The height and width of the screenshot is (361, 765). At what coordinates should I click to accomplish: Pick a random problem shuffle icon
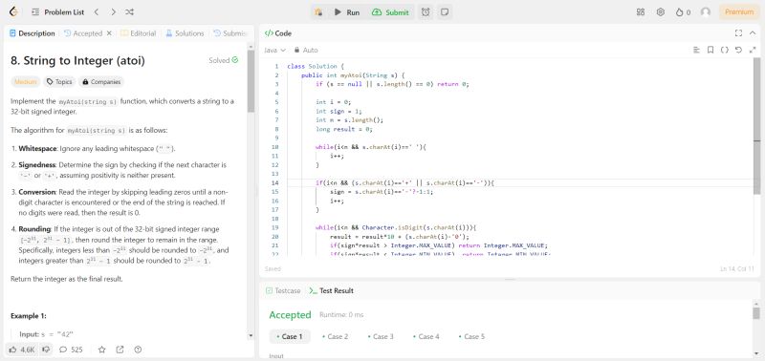[130, 12]
